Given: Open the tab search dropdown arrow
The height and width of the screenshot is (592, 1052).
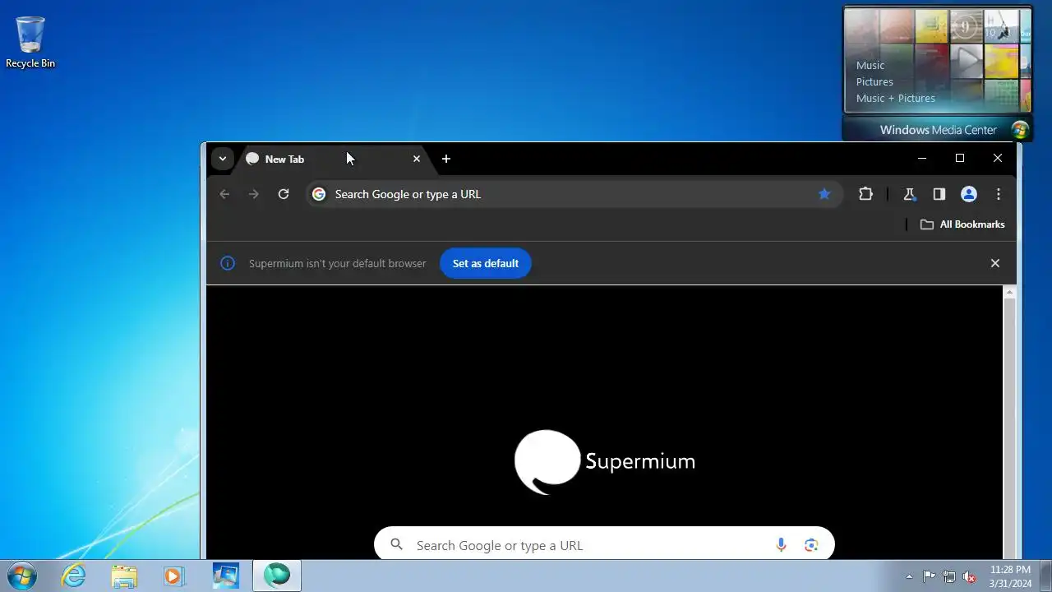Looking at the screenshot, I should pos(223,159).
